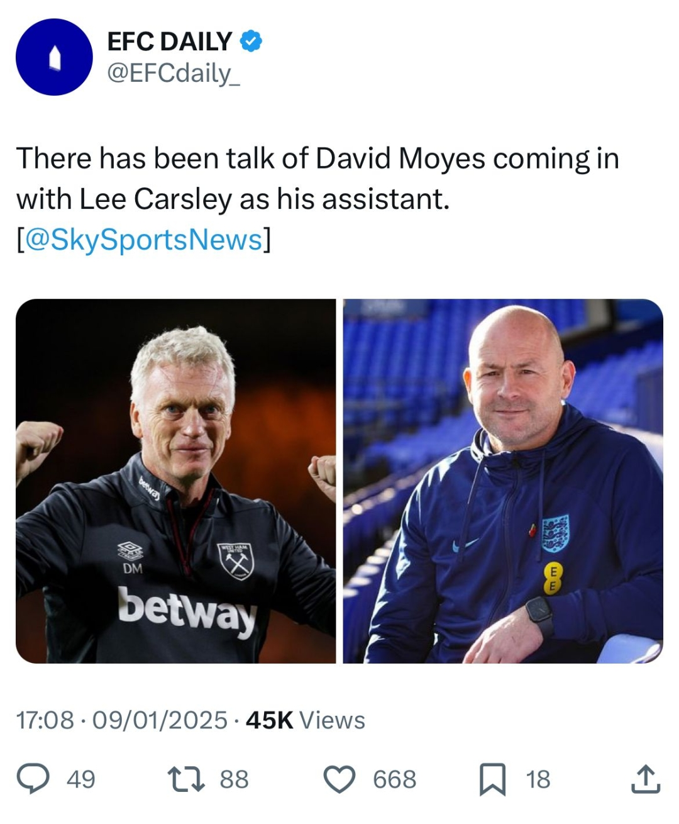This screenshot has width=679, height=824.
Task: Click the 17:08 timestamp
Action: [x=45, y=720]
